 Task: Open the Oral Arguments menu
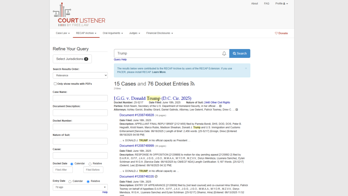tap(112, 33)
